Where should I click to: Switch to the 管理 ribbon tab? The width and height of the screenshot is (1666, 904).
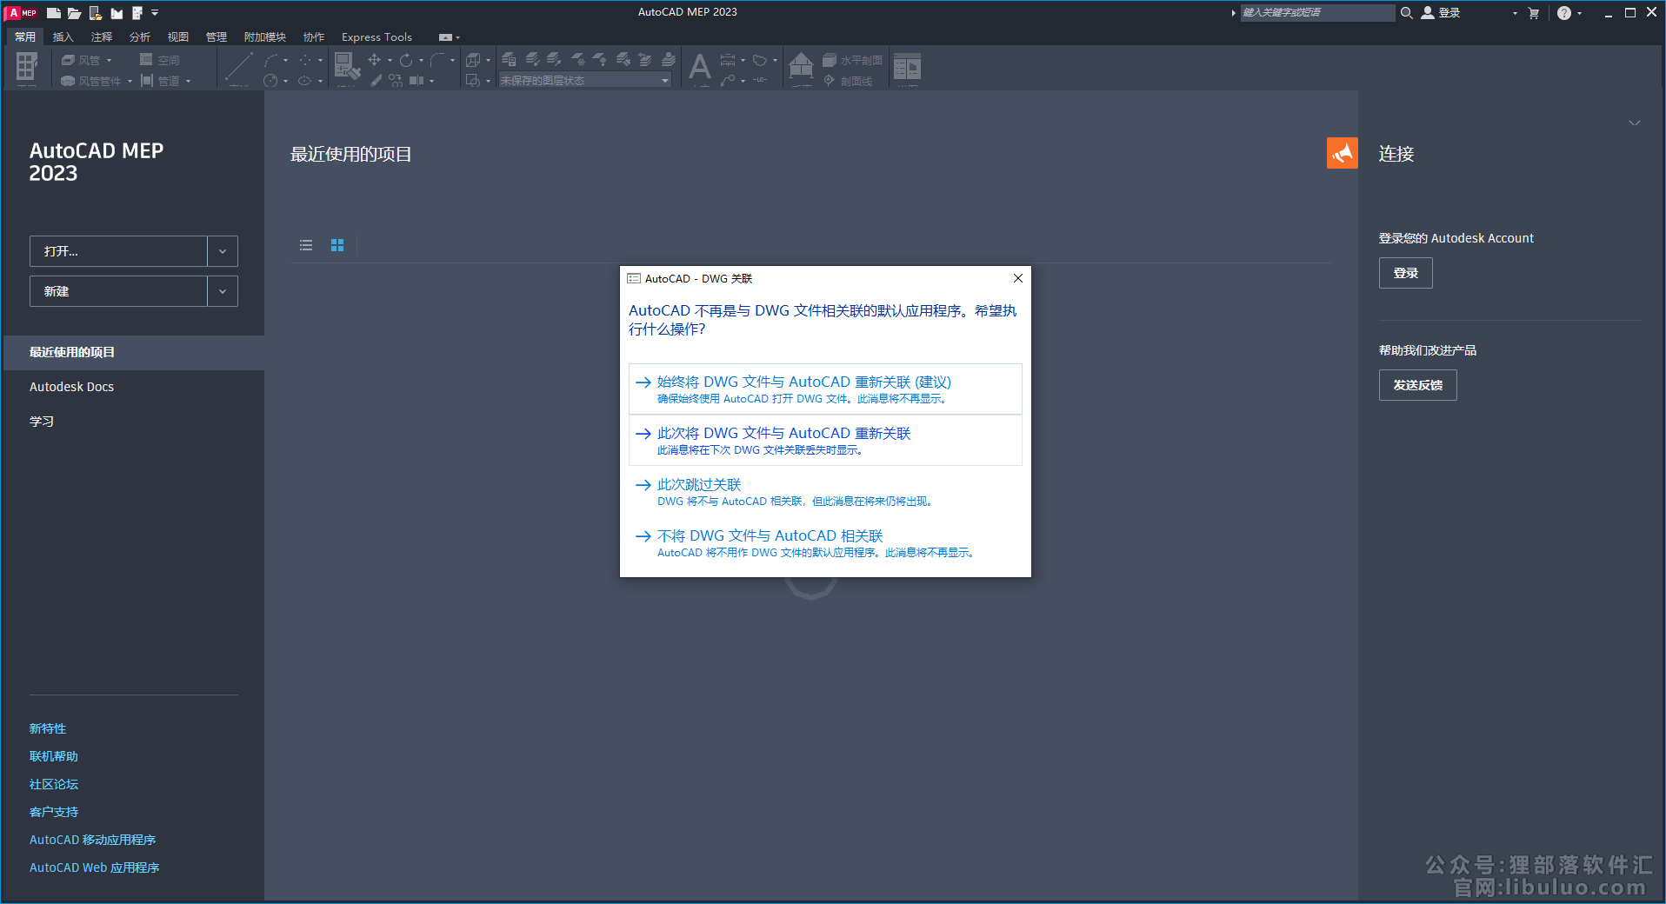coord(217,37)
